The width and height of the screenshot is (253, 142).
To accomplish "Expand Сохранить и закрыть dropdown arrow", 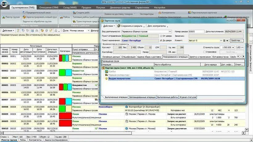I will (x=144, y=26).
